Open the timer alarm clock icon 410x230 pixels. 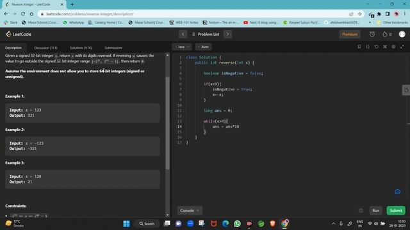[x=372, y=34]
